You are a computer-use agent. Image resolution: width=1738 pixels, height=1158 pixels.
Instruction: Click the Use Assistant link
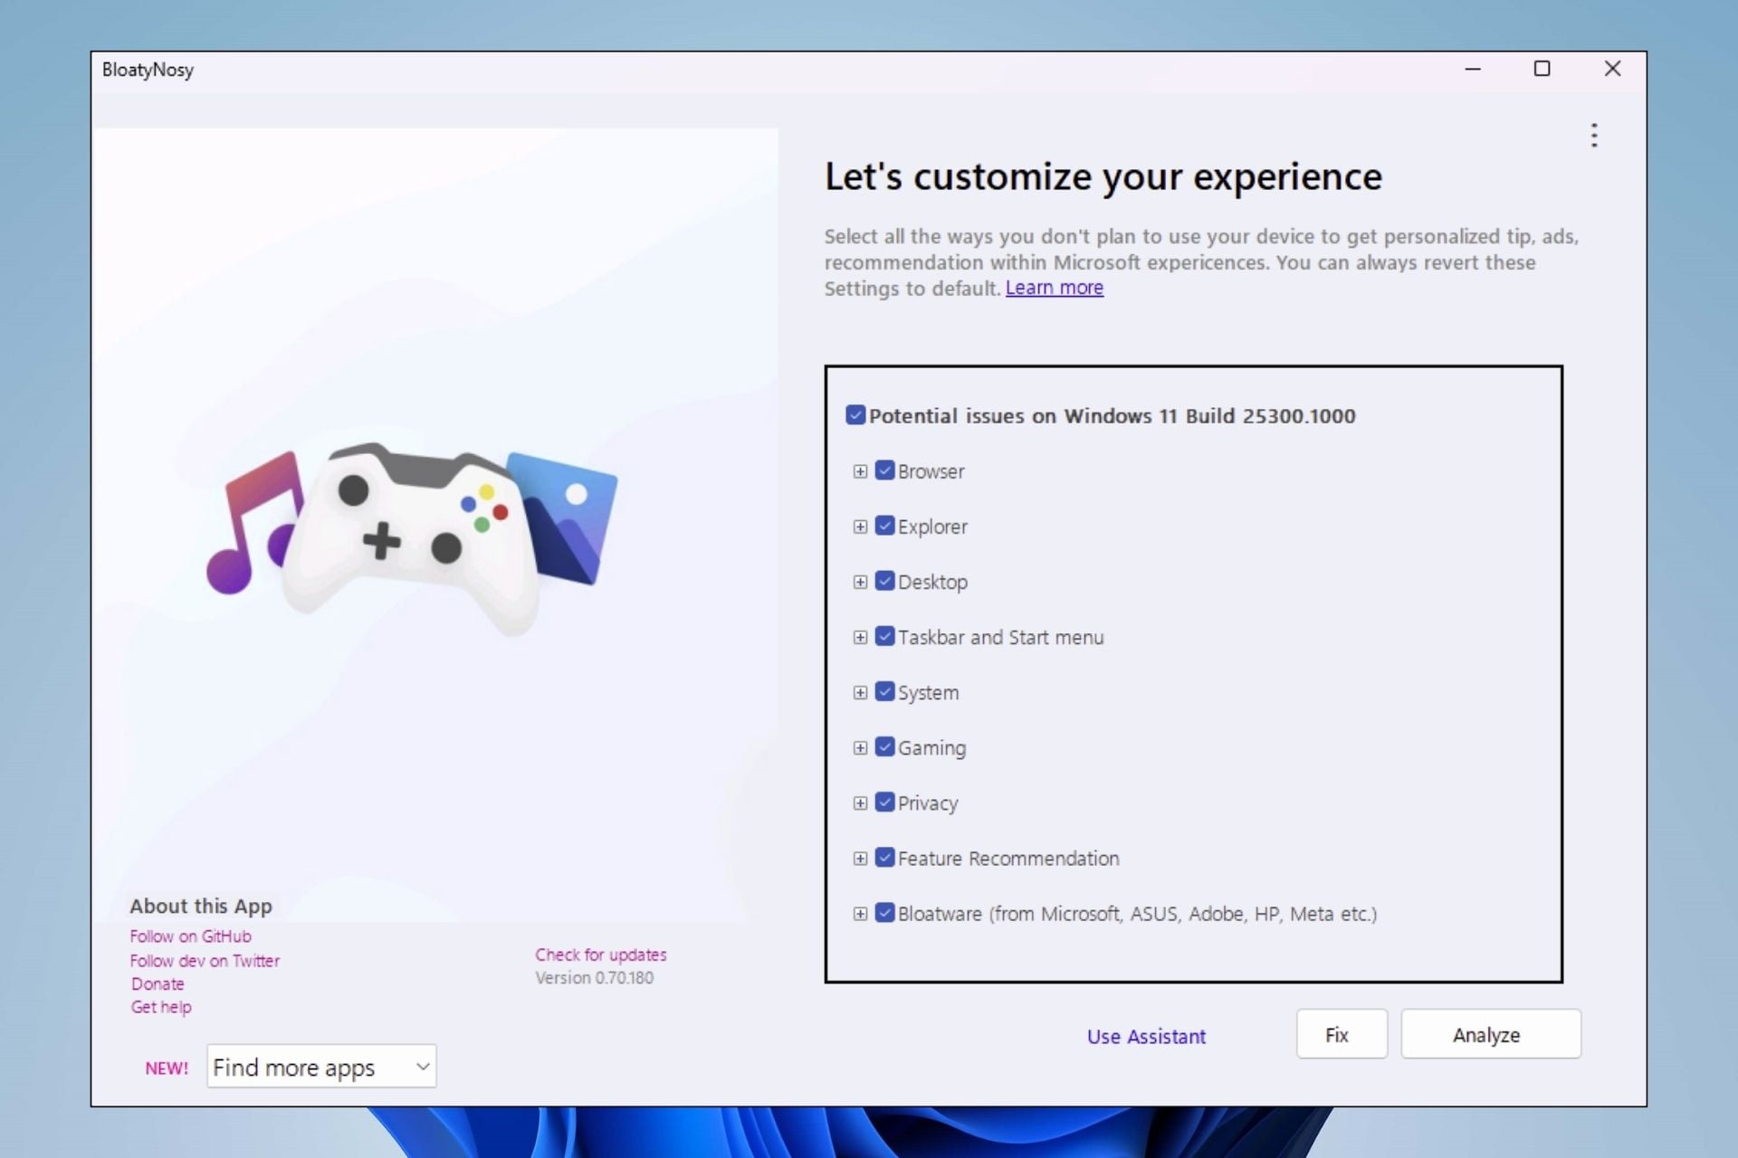(1146, 1037)
